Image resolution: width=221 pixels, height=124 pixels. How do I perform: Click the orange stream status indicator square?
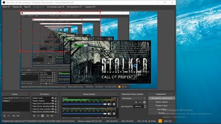coord(160,121)
